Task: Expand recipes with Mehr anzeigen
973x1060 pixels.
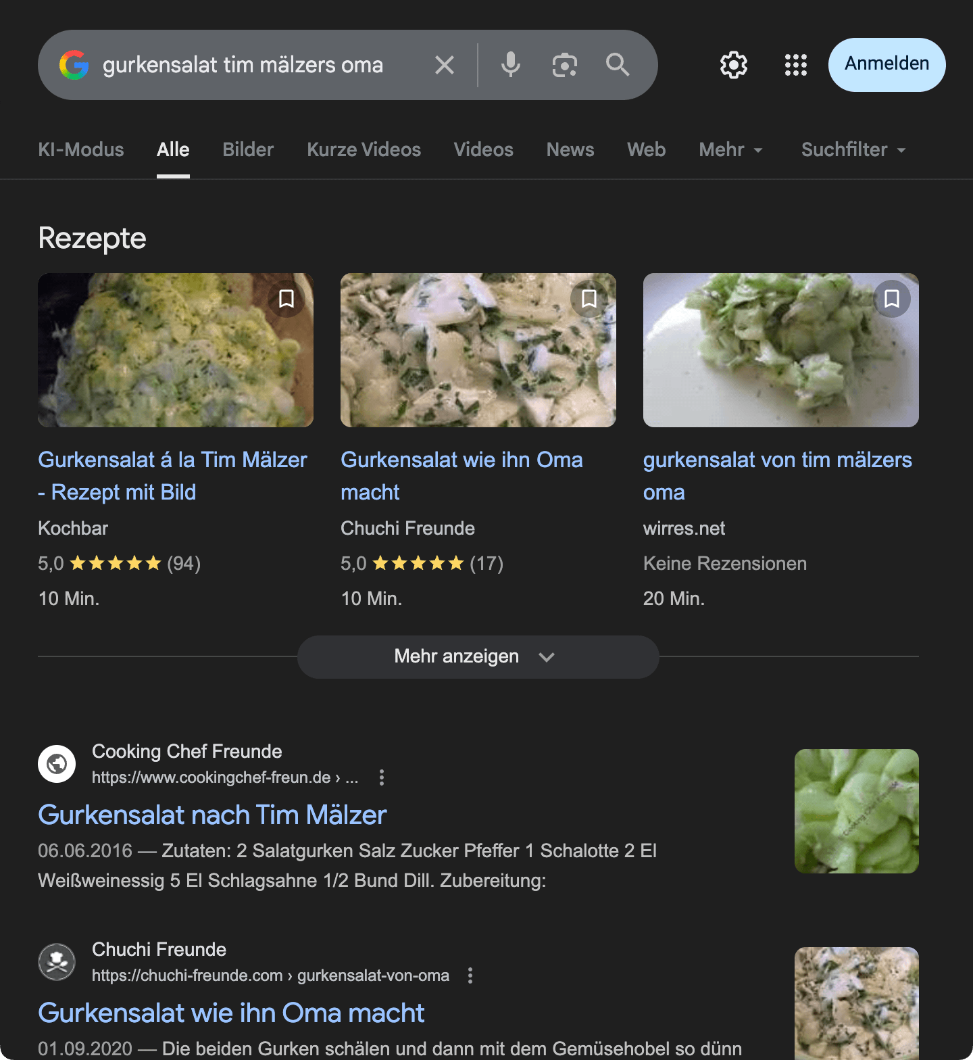Action: click(x=478, y=656)
